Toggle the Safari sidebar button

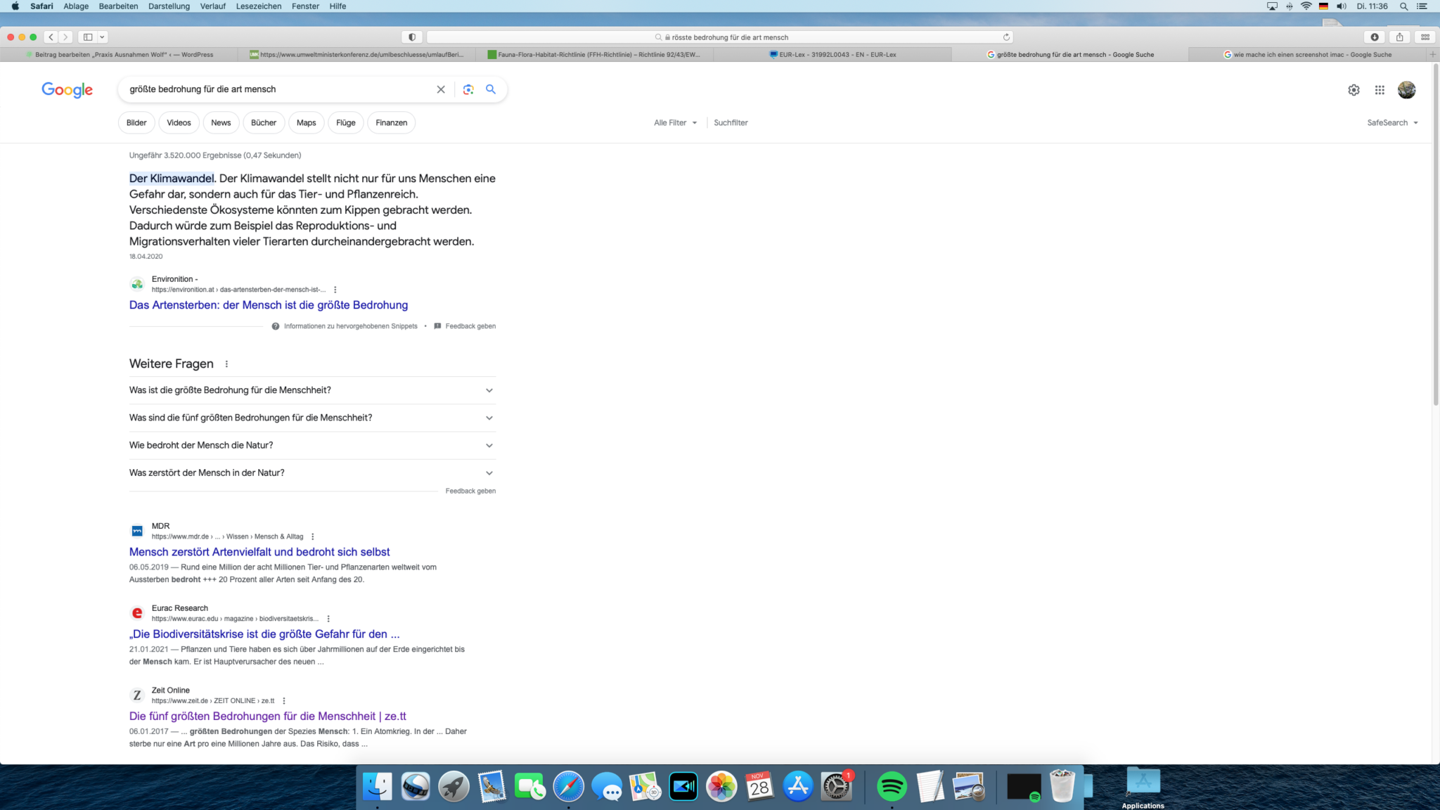point(88,37)
